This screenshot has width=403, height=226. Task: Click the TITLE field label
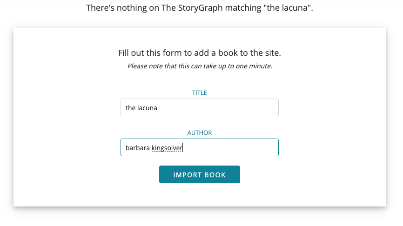click(x=200, y=93)
